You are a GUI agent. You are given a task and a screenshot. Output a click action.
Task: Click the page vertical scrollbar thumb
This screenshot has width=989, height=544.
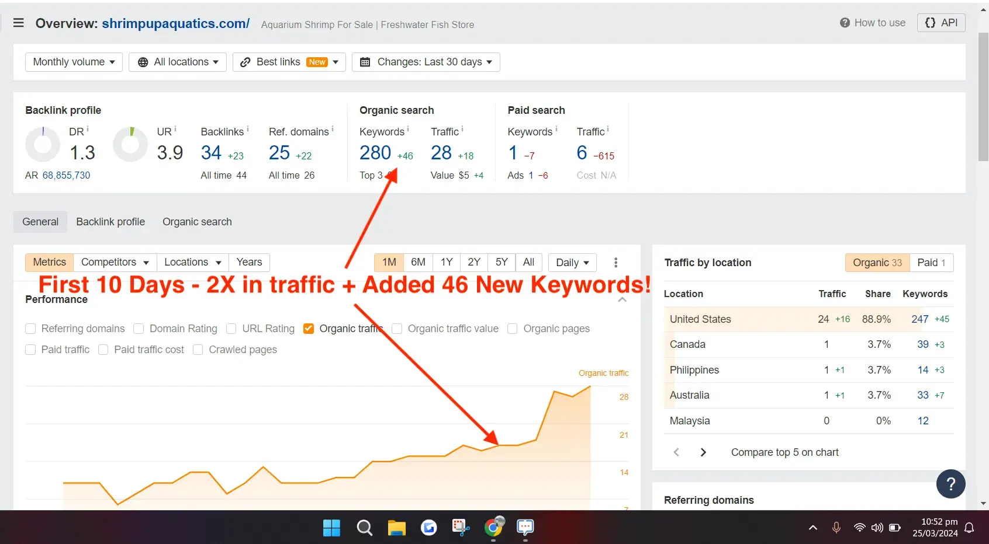click(x=983, y=97)
